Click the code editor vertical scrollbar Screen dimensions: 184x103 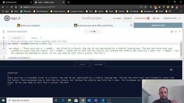coord(181,49)
